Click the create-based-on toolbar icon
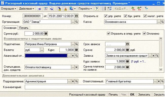This screenshot has width=165, height=97. click(71, 9)
